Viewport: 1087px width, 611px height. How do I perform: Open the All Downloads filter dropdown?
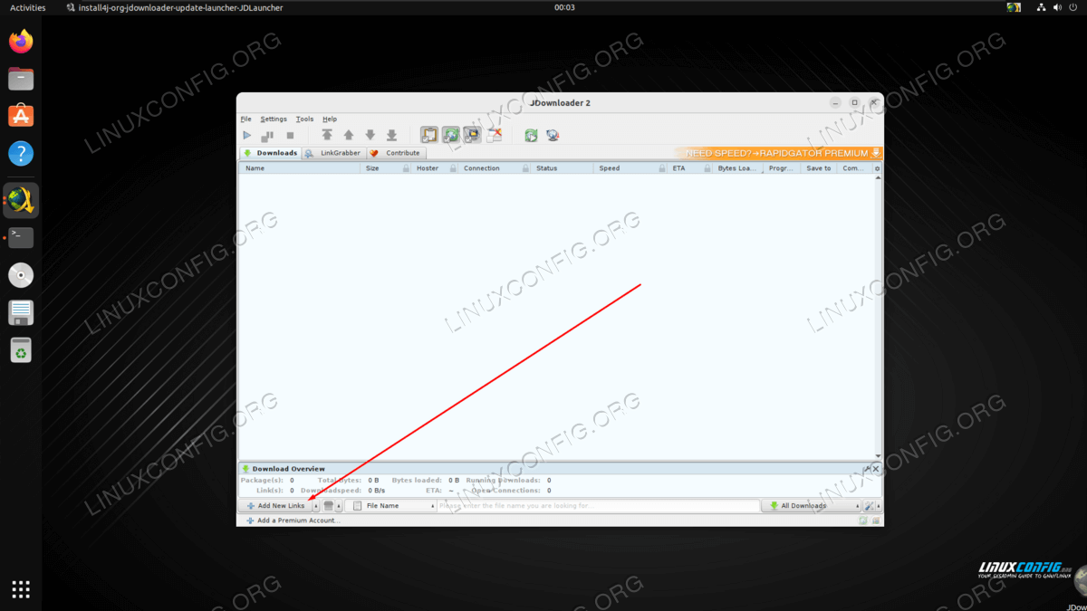[x=810, y=506]
